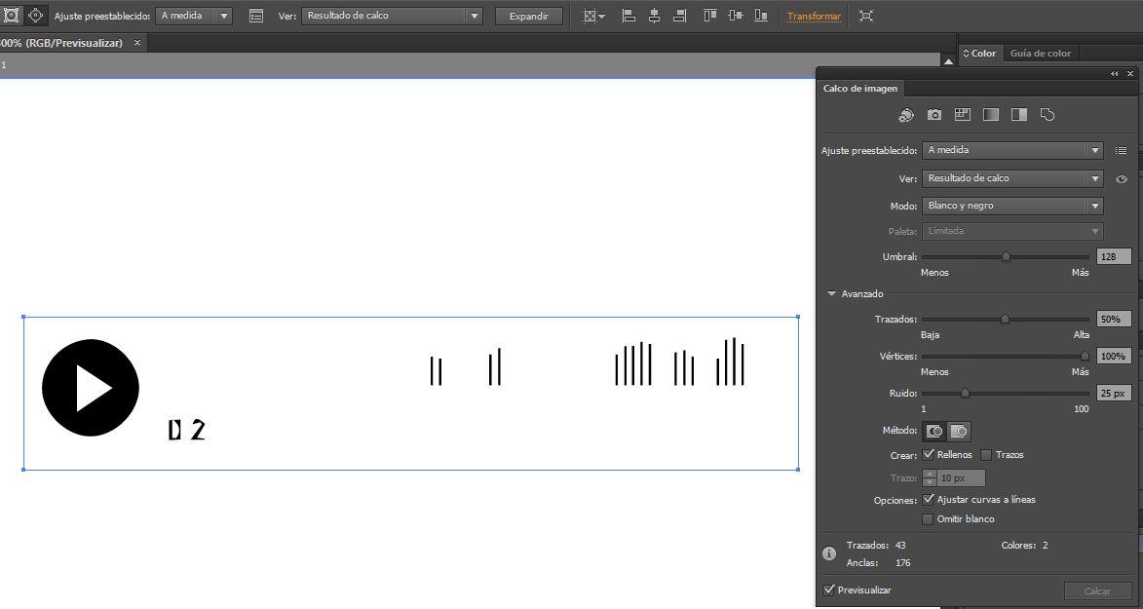Align objects to horizontal center

[654, 16]
